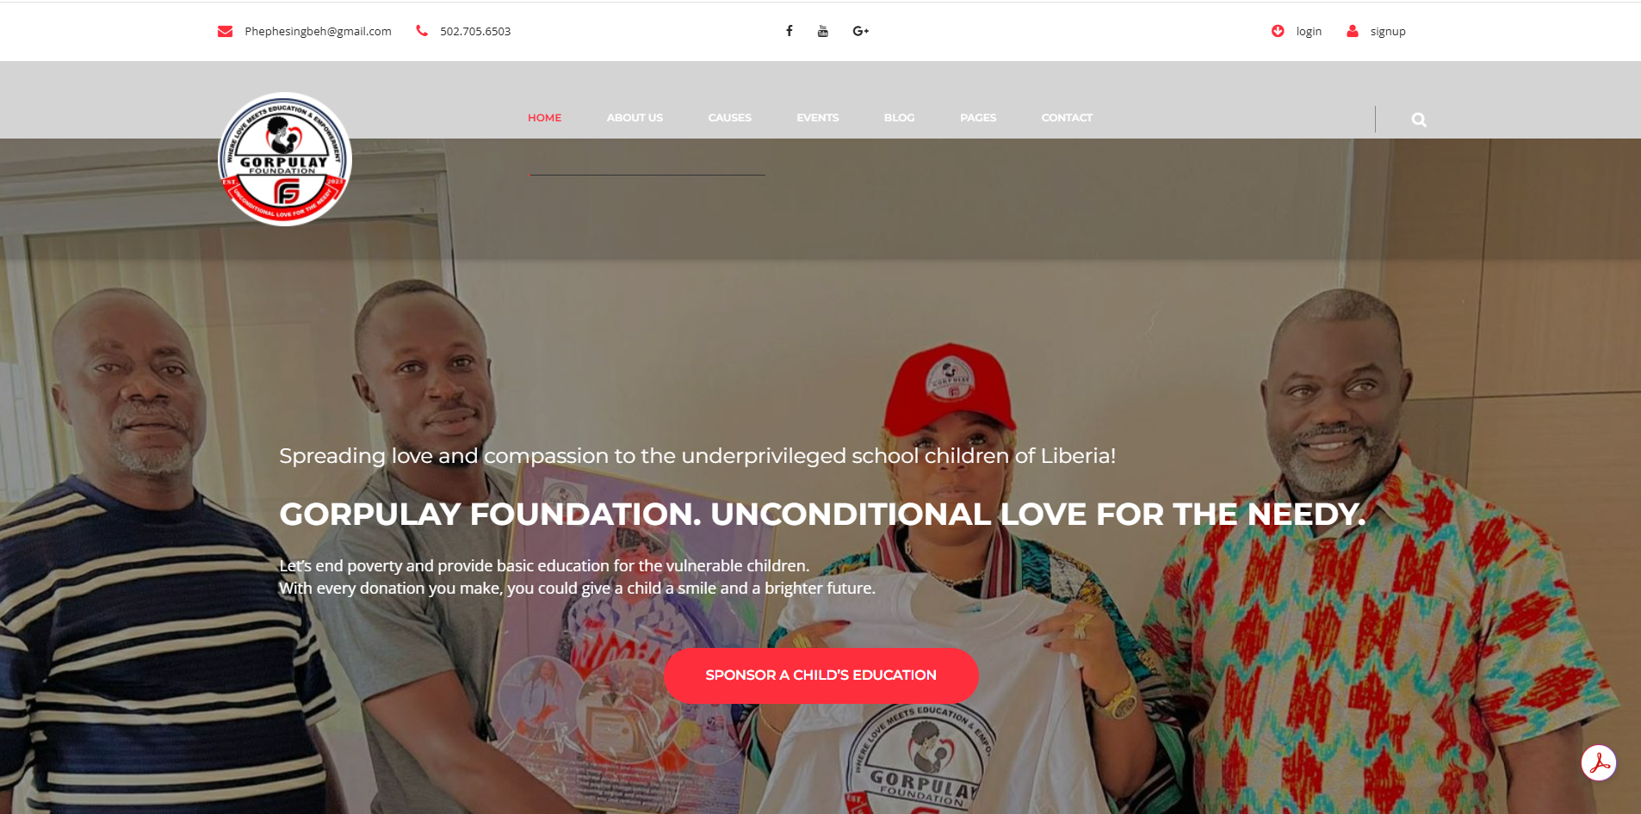Click the signup user icon
This screenshot has width=1641, height=814.
(x=1353, y=31)
